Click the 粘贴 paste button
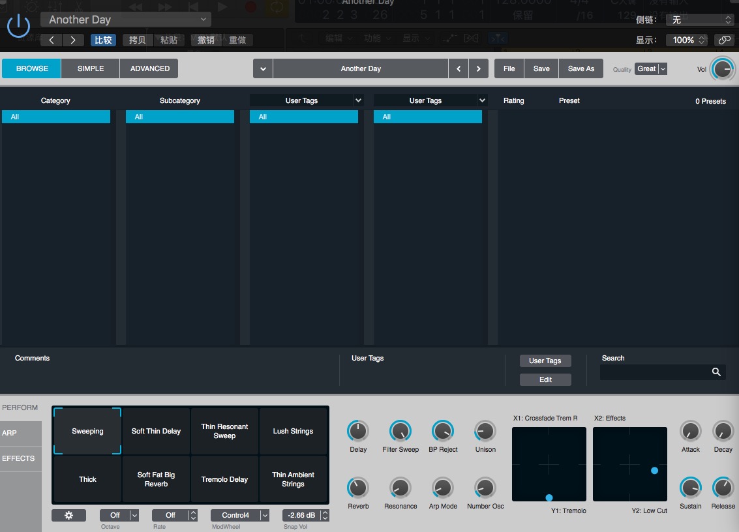The width and height of the screenshot is (739, 532). click(x=169, y=40)
